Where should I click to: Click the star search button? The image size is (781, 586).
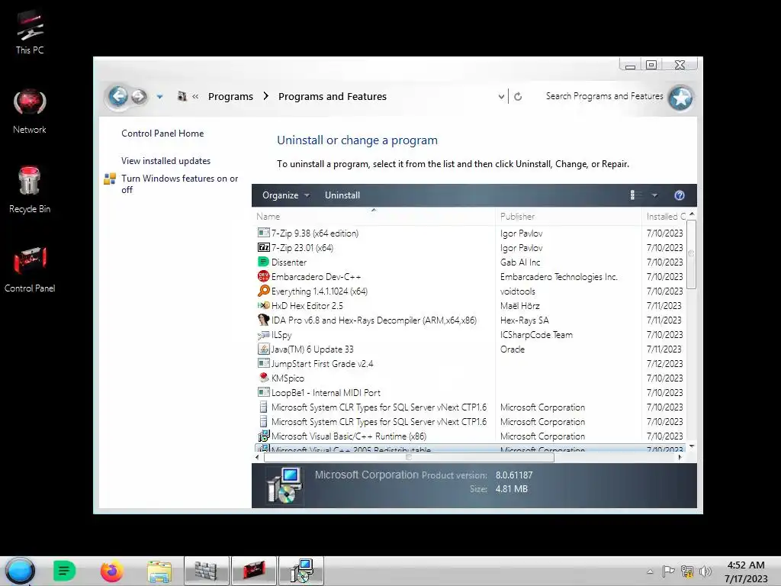coord(680,98)
